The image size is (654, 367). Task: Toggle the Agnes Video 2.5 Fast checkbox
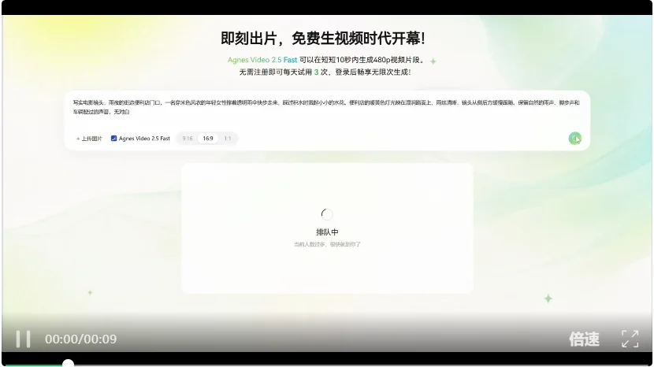[114, 138]
